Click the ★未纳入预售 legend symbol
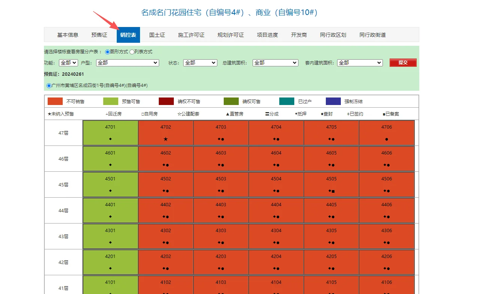The image size is (500, 294). (61, 114)
